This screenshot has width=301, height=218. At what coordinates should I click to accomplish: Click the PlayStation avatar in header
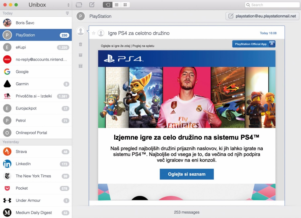pyautogui.click(x=80, y=16)
